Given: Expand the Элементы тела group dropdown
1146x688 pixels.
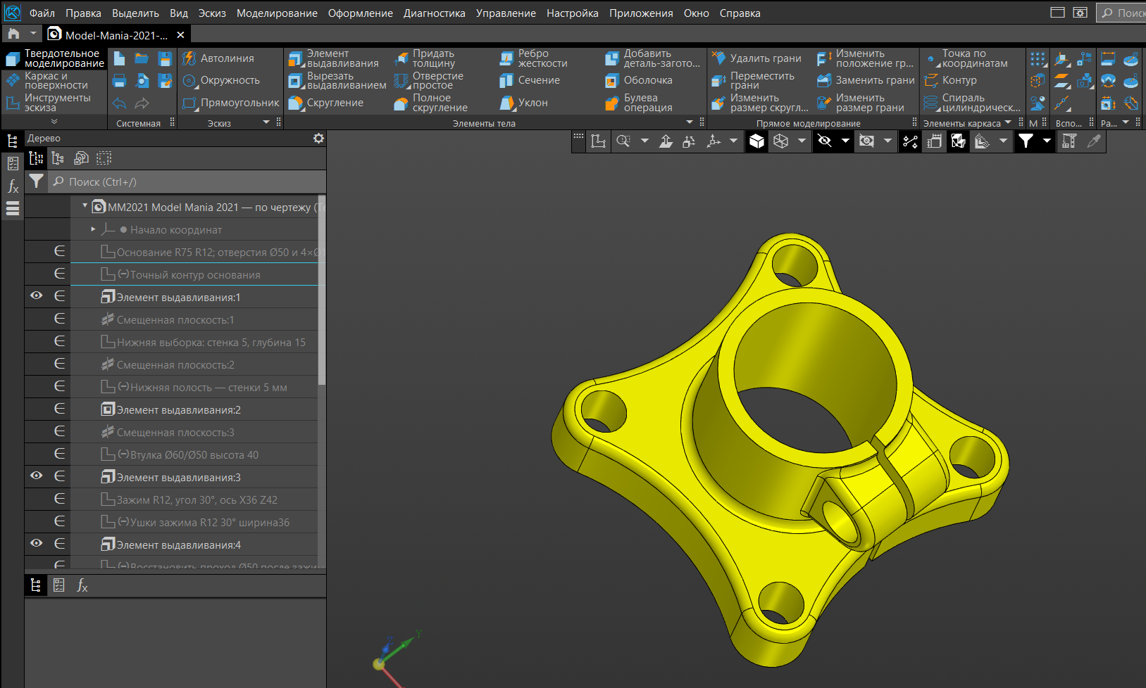Looking at the screenshot, I should 690,122.
